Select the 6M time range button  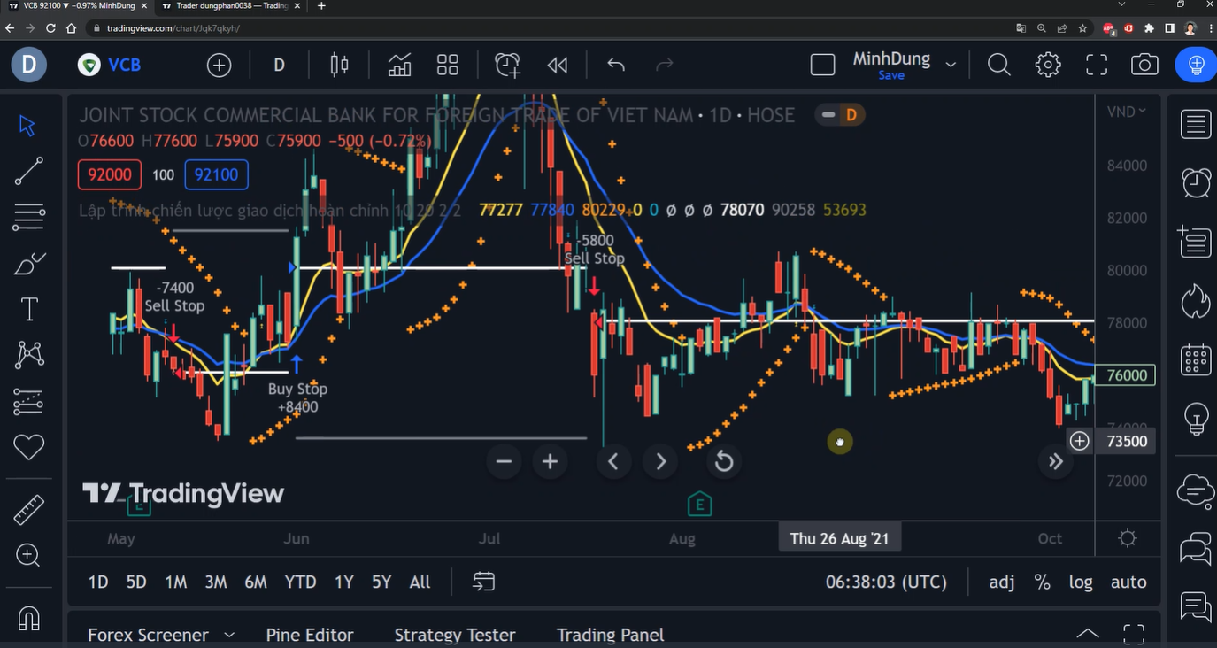click(256, 582)
